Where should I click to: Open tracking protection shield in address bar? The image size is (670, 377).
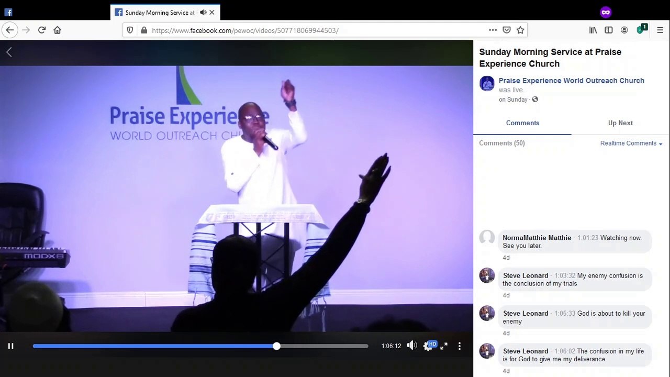130,30
